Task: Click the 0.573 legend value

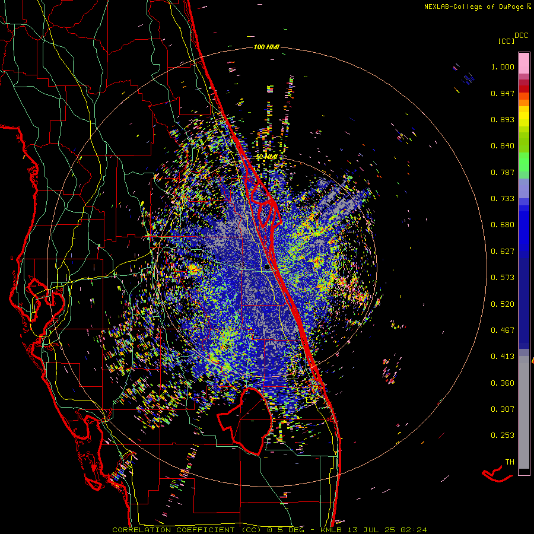Action: coord(503,278)
